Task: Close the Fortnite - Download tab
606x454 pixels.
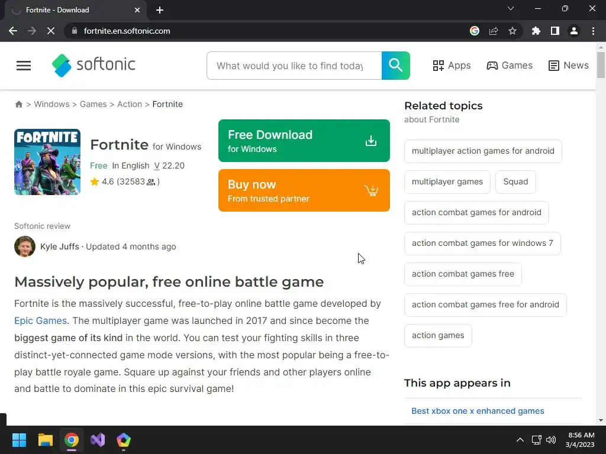Action: 137,10
